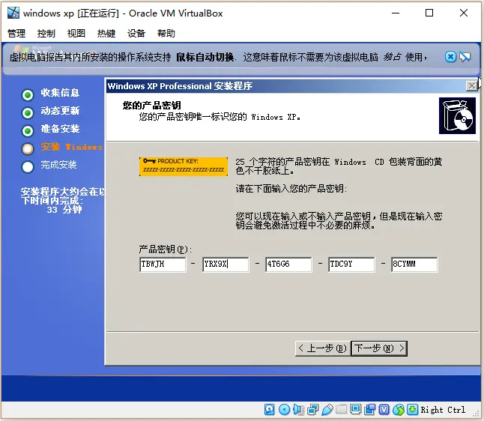Click the Right Ctrl host key label
This screenshot has height=421, width=484.
443,410
